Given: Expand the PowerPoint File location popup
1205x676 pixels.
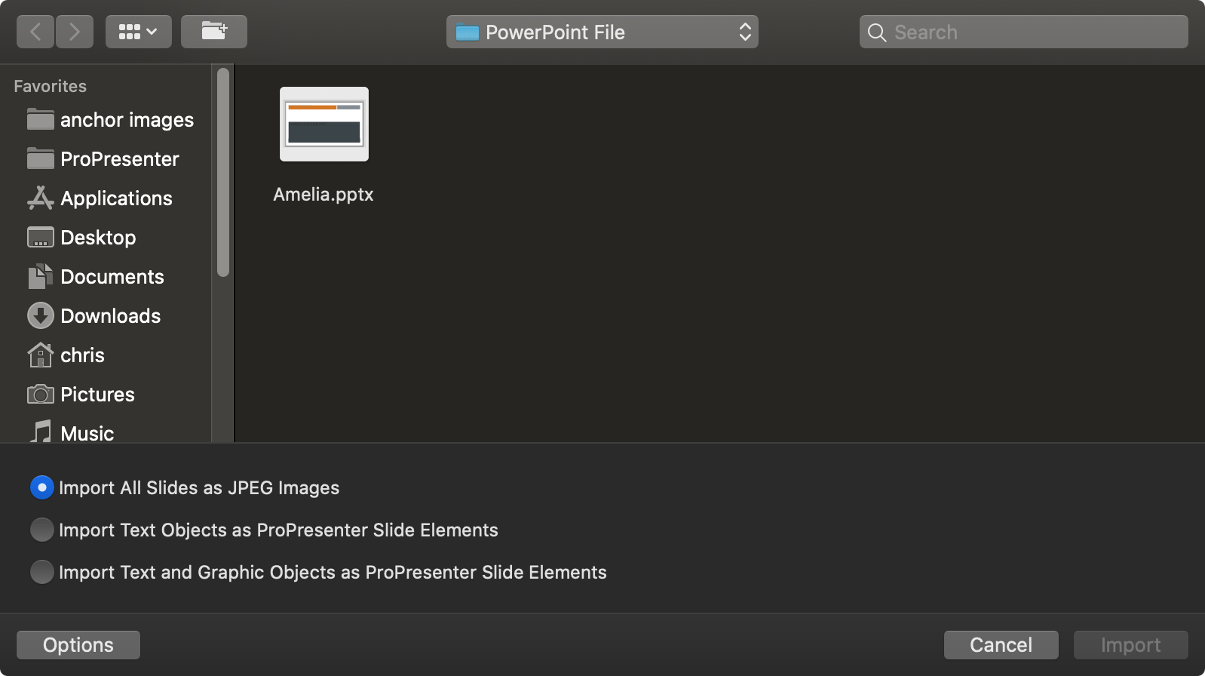Looking at the screenshot, I should (602, 32).
